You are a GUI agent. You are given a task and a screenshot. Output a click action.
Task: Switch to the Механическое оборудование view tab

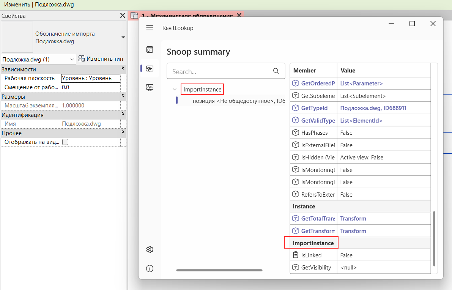click(x=187, y=16)
